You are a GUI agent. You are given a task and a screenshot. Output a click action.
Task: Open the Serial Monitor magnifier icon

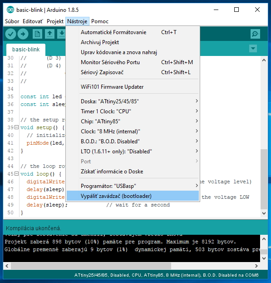(255, 34)
